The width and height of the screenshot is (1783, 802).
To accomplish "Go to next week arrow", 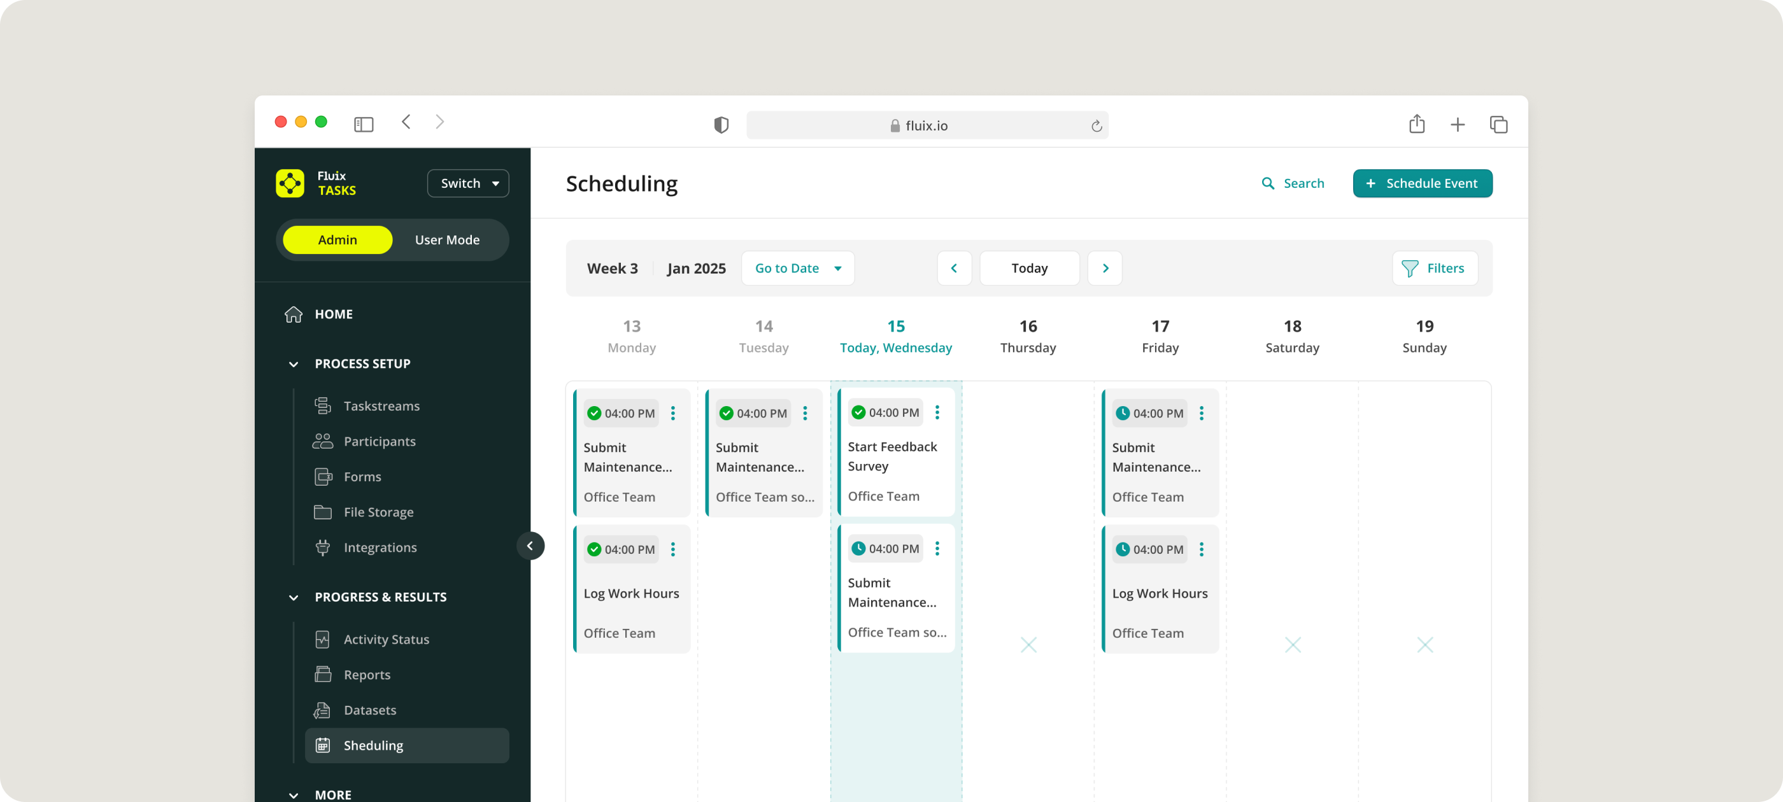I will point(1105,269).
